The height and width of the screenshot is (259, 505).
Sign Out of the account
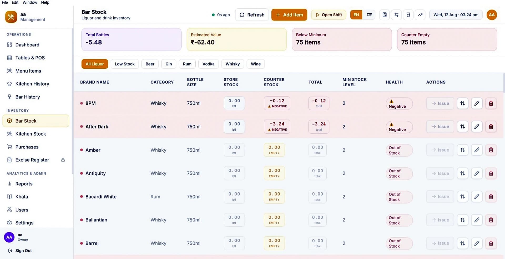[x=20, y=251]
